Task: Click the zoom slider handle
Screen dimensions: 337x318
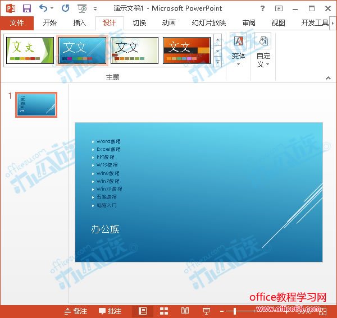Action: [235, 311]
